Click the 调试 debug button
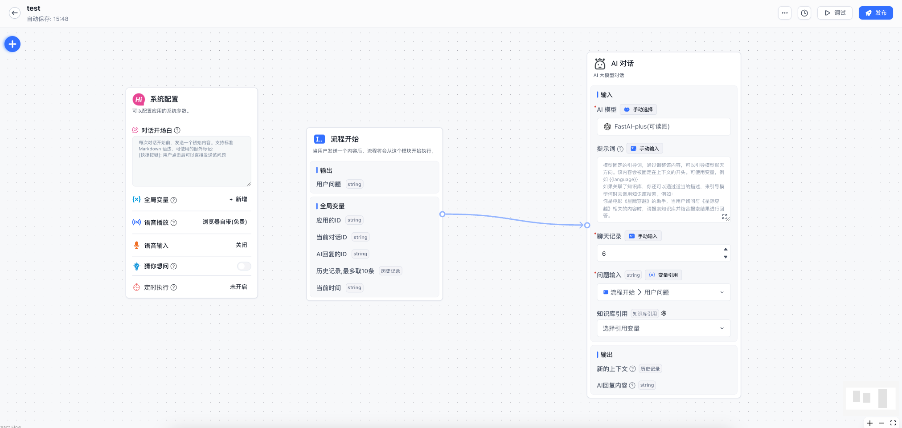Image resolution: width=902 pixels, height=428 pixels. tap(835, 13)
